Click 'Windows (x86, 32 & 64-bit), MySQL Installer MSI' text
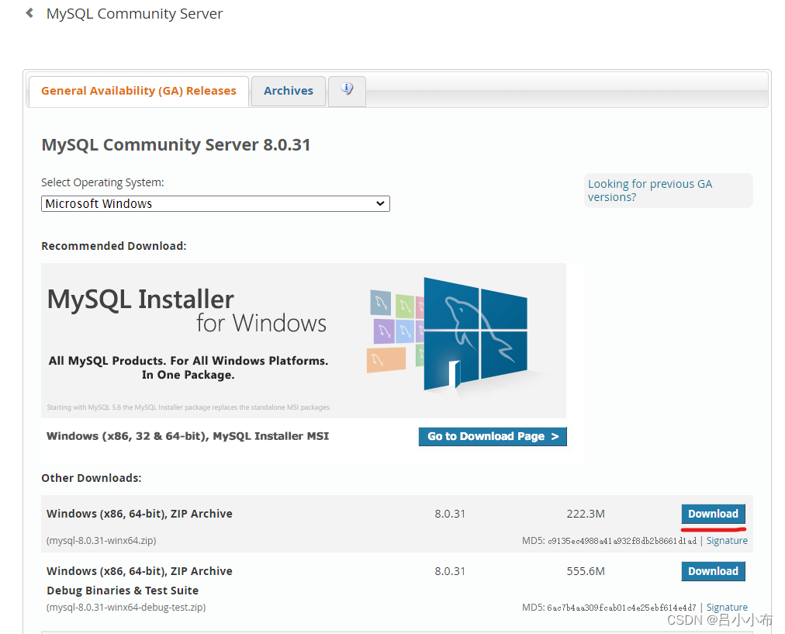Screen dimensions: 785x634 coord(188,436)
